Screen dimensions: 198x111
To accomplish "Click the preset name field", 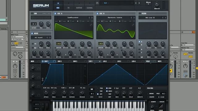I will [x=117, y=3].
